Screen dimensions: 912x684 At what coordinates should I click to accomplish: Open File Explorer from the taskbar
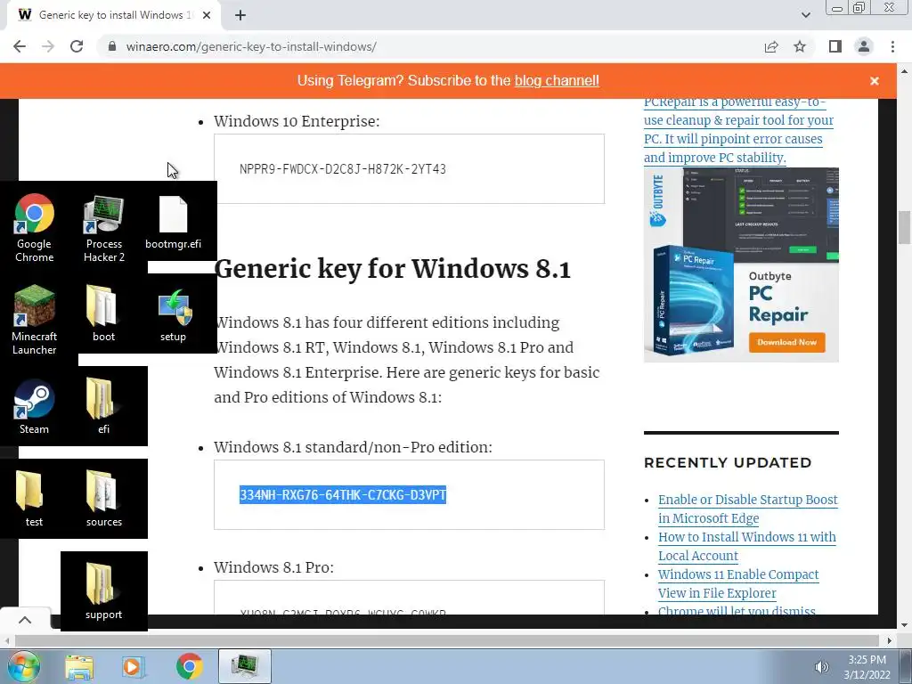(x=79, y=666)
